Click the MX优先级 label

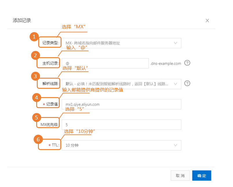50,125
